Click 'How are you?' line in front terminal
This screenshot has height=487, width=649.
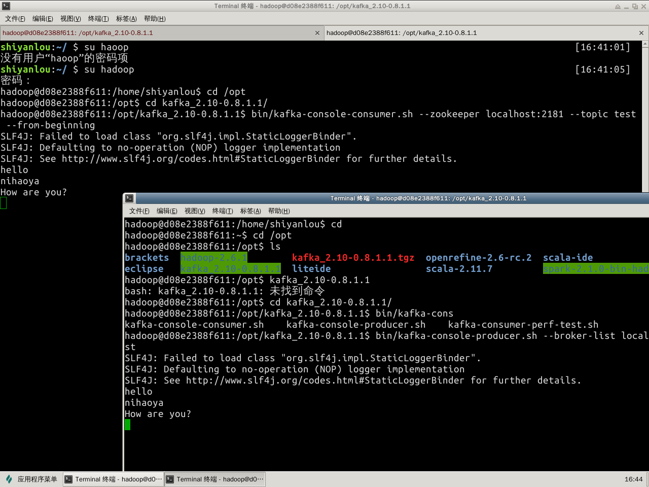[158, 414]
